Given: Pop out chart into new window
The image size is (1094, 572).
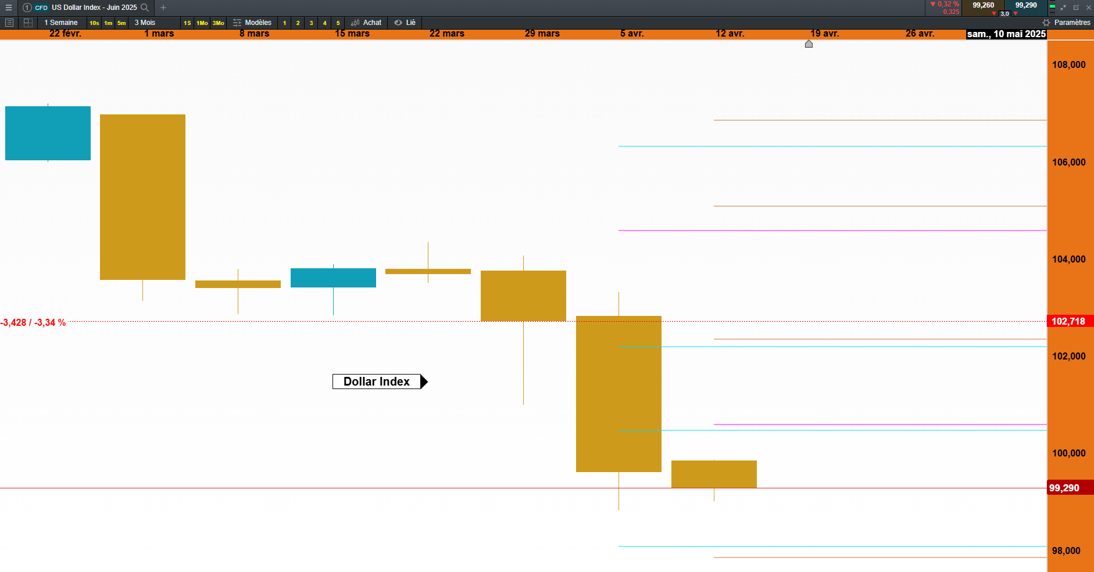Looking at the screenshot, I should pos(1076,8).
